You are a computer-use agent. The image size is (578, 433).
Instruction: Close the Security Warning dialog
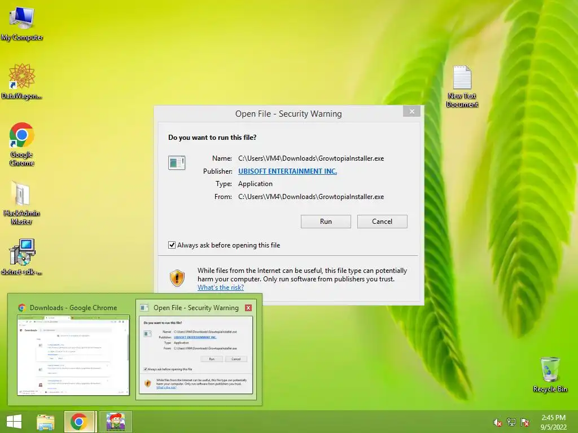point(411,111)
